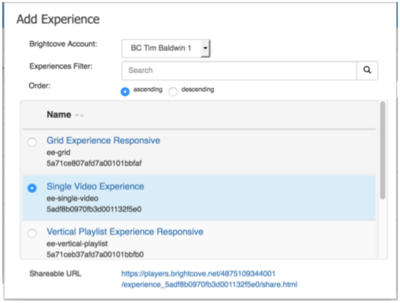Image resolution: width=400 pixels, height=303 pixels.
Task: Click the Name column header
Action: 59,115
